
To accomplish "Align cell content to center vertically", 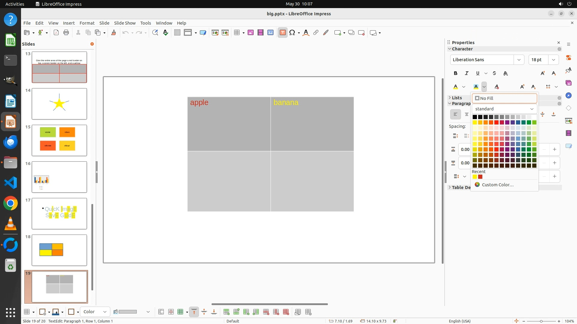I will coord(204,312).
